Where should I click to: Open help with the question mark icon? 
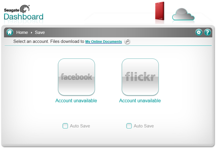(207, 32)
